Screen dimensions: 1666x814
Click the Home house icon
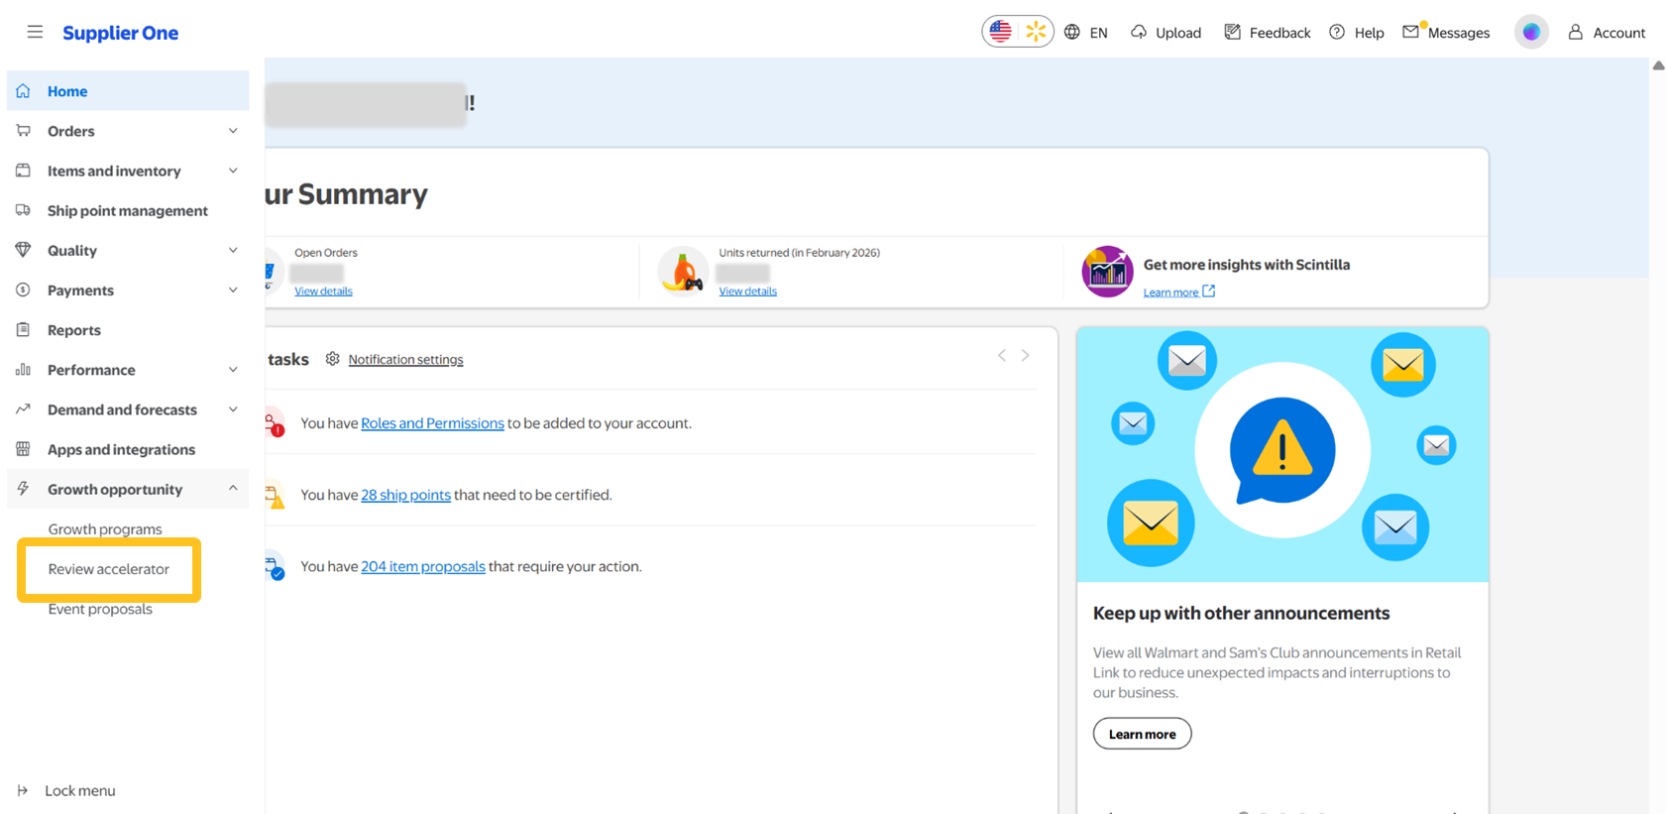coord(23,91)
